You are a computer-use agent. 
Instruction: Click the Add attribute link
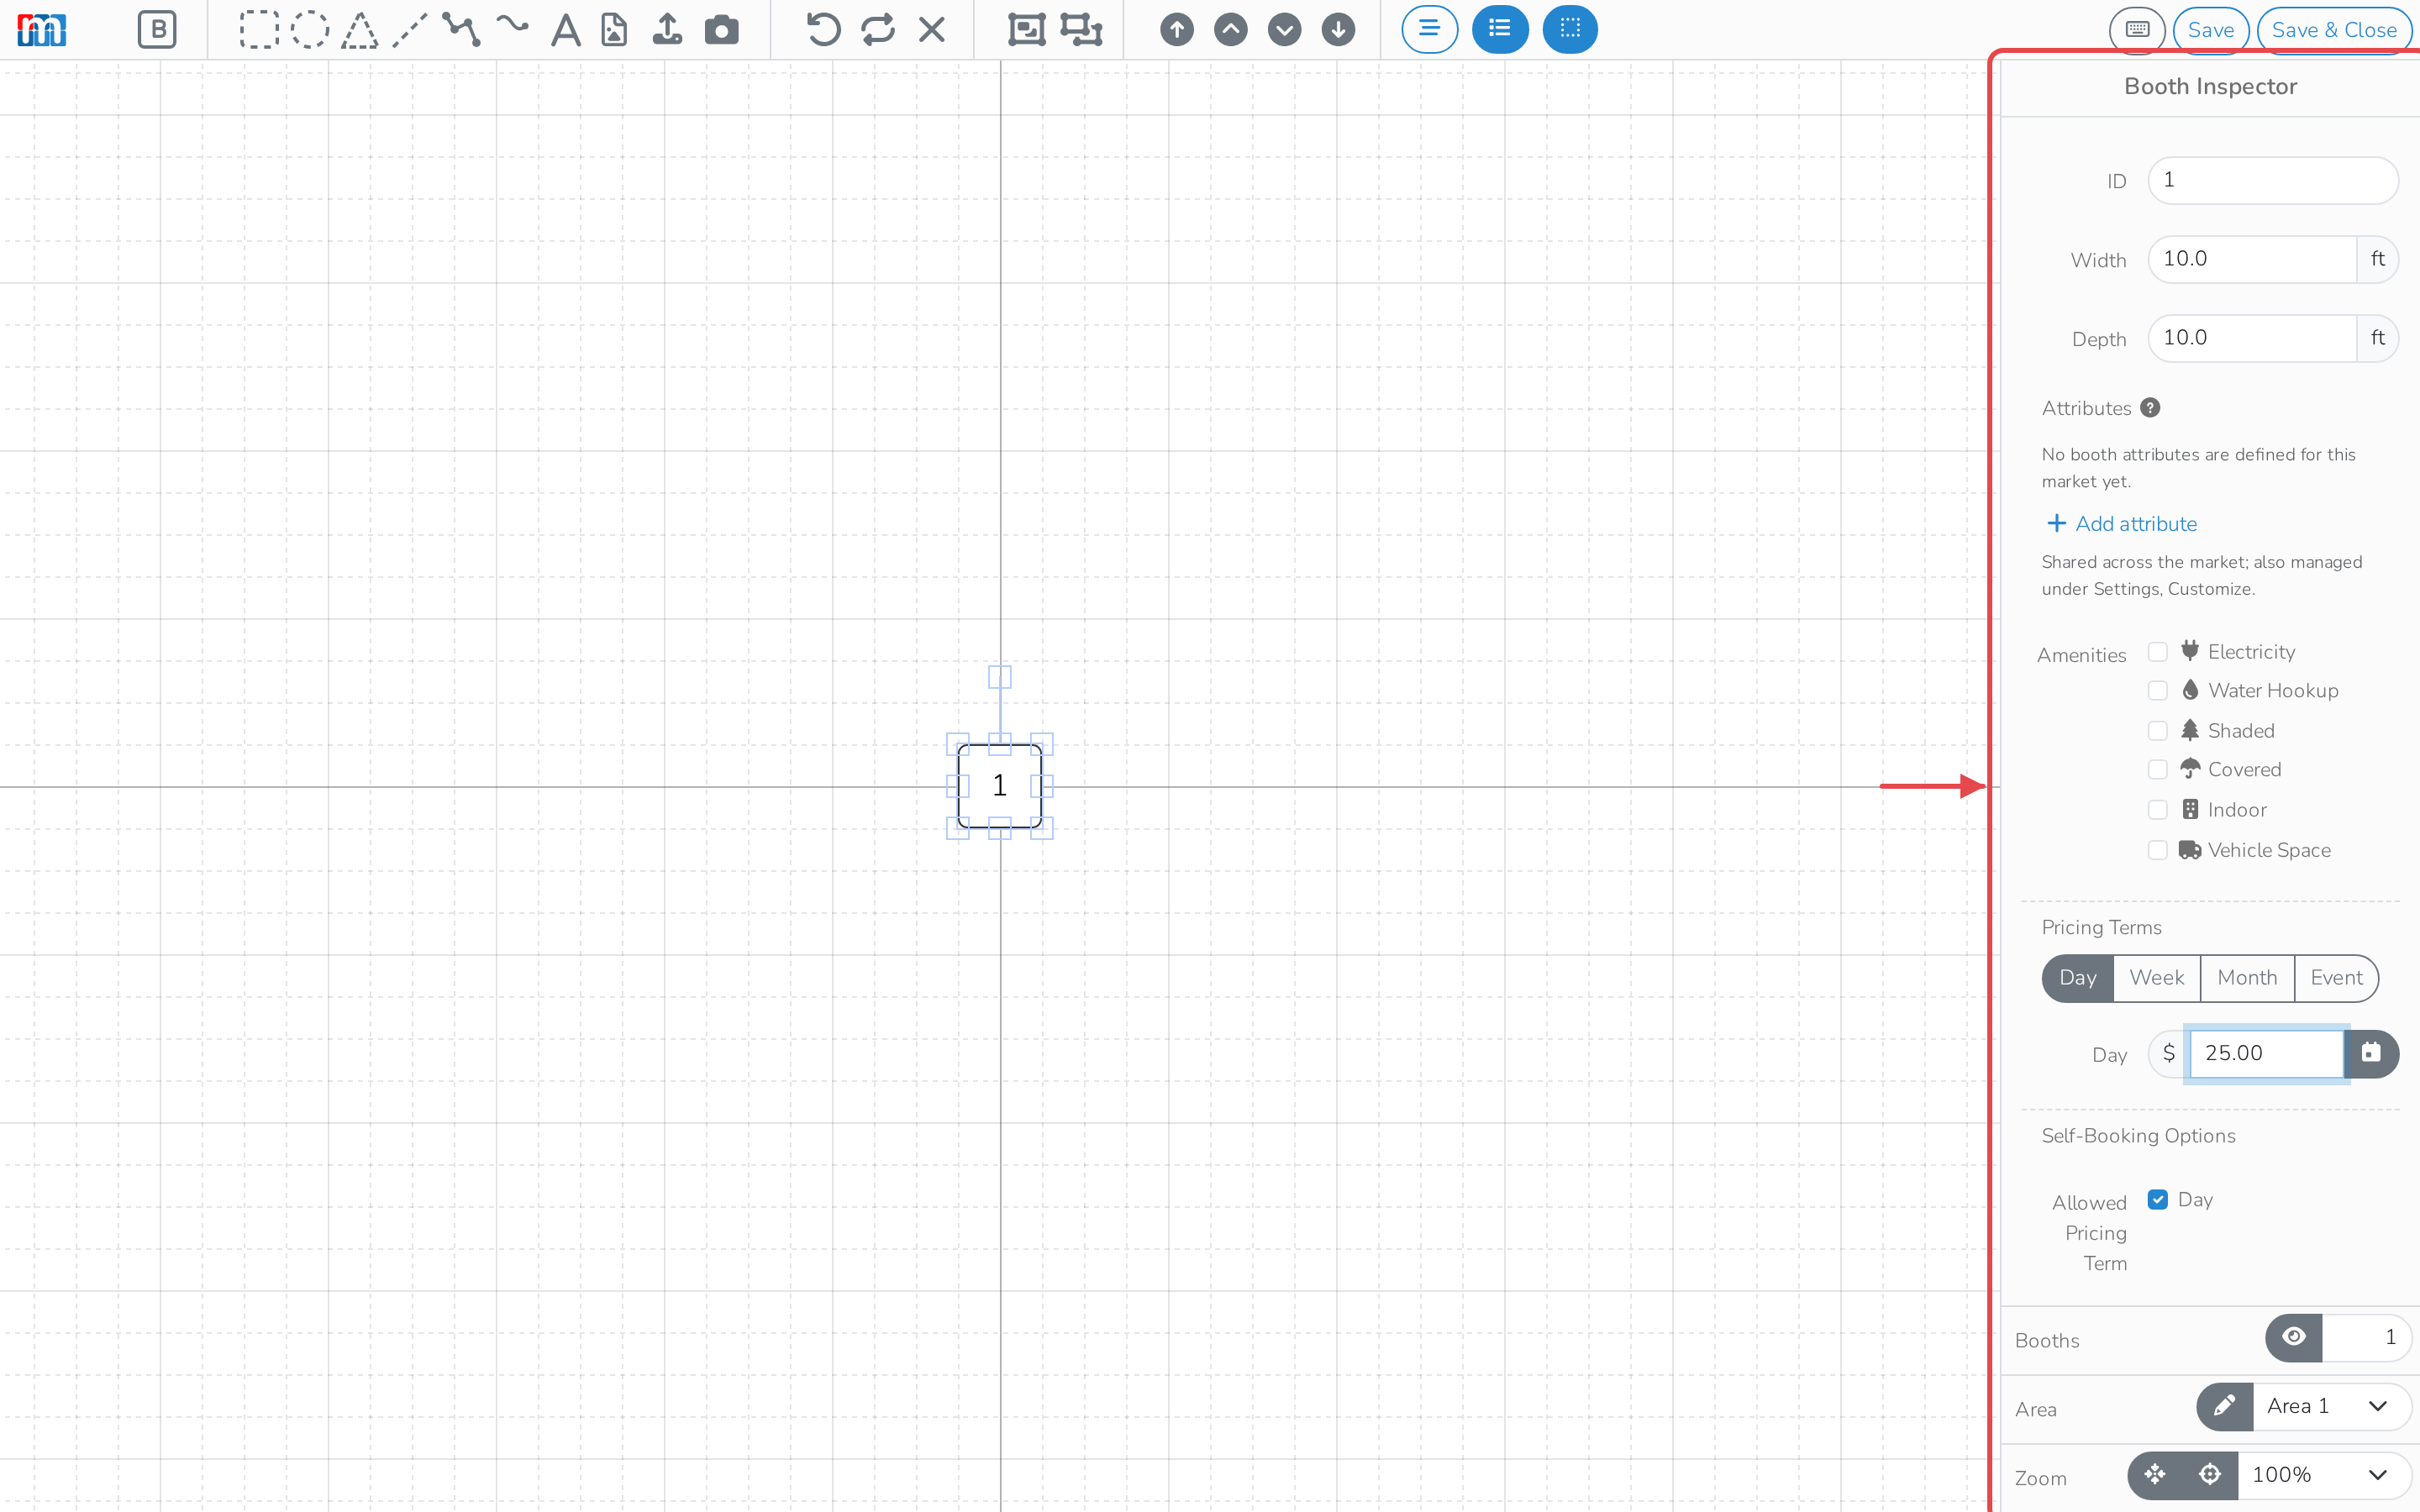click(2122, 524)
